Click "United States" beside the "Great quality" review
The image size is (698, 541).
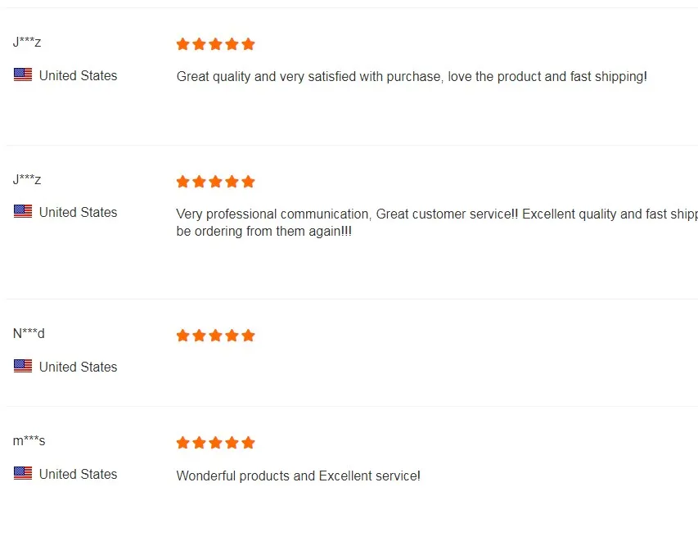[78, 75]
